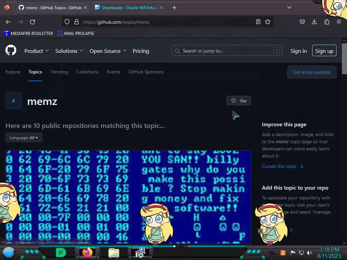347x260 pixels.
Task: Open the list all tabs dropdown arrow
Action: 289,7
